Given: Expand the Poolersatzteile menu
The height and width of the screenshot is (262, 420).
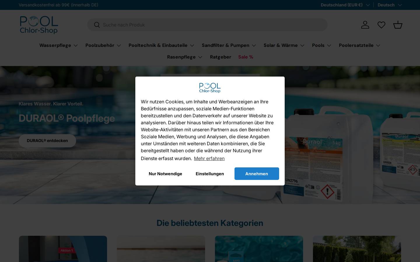Looking at the screenshot, I should pos(359,45).
